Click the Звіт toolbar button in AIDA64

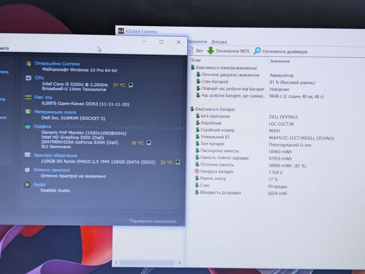pos(195,51)
